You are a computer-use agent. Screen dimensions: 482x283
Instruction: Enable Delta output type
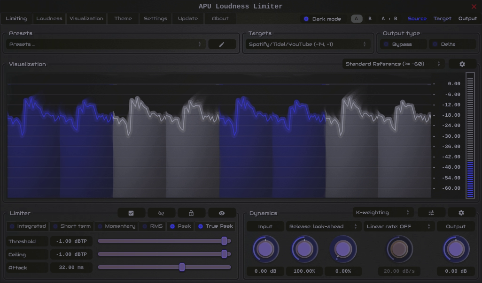point(452,44)
